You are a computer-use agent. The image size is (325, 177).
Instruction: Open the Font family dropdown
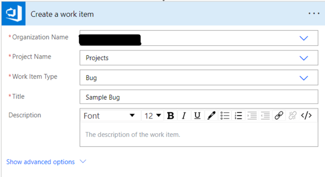pos(109,116)
